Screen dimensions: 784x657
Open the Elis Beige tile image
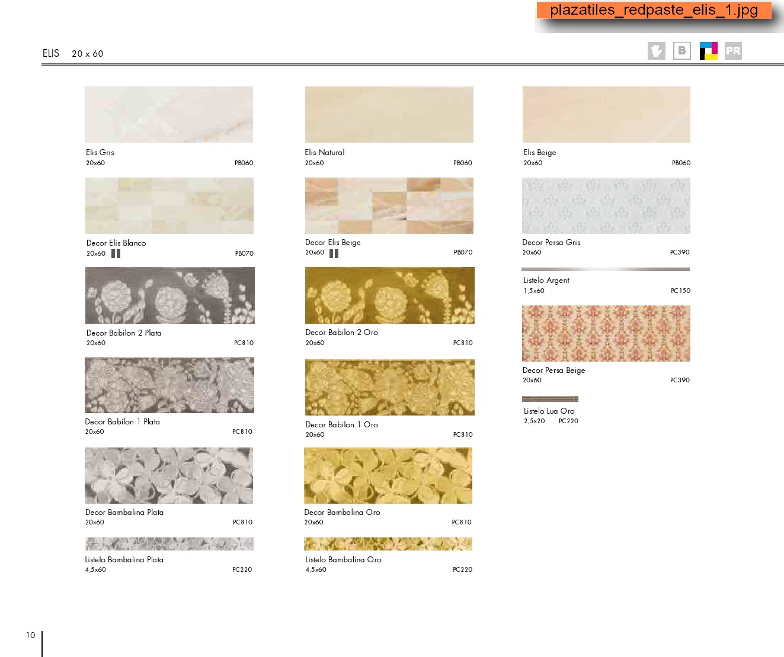pos(606,114)
